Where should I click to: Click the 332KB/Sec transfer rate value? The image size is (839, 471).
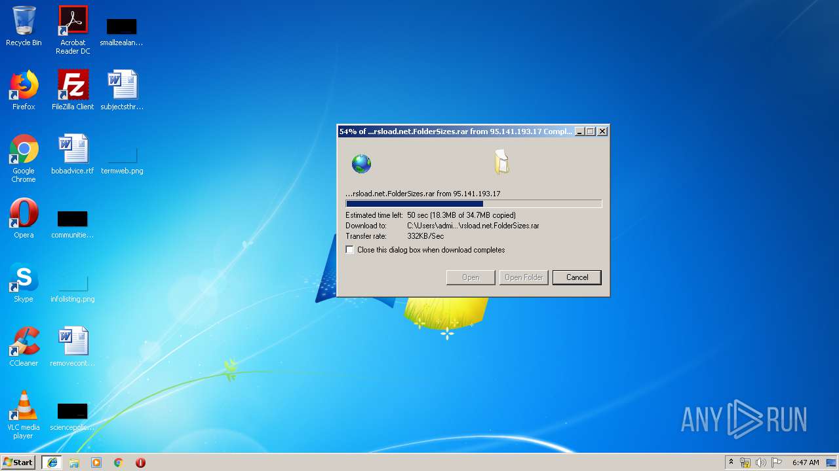pos(425,236)
